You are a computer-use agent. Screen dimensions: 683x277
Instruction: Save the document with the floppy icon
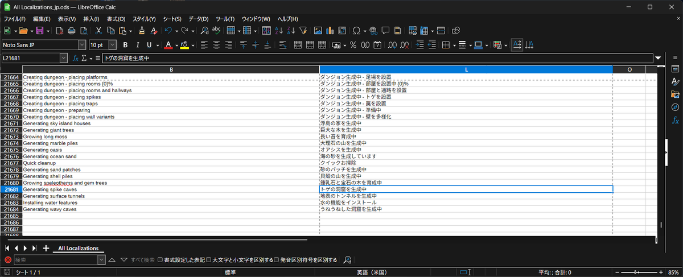tap(40, 30)
